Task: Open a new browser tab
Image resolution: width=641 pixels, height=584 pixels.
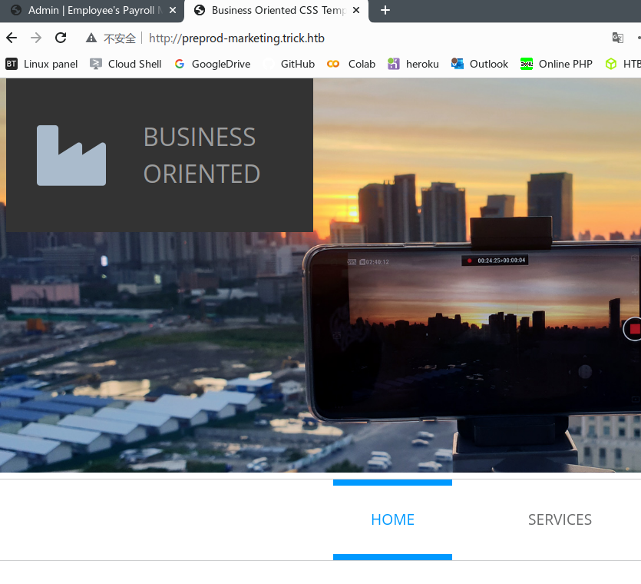Action: tap(385, 10)
